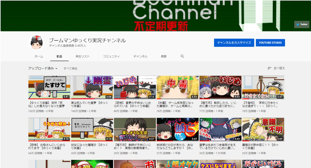Open the コミュニティ tab
This screenshot has width=311, height=168.
111,56
